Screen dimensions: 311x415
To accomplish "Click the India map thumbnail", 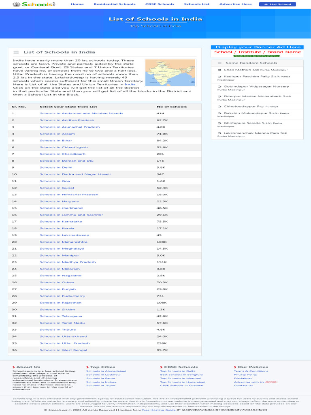I will [x=170, y=73].
